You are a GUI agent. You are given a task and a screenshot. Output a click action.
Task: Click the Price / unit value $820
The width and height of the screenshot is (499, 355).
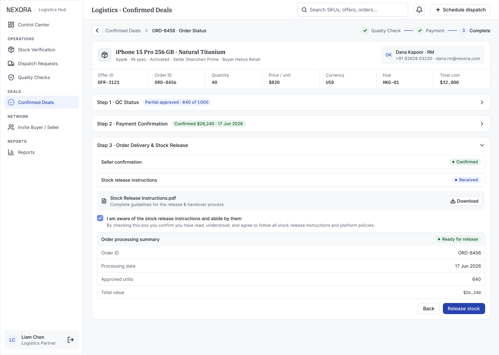(x=274, y=83)
